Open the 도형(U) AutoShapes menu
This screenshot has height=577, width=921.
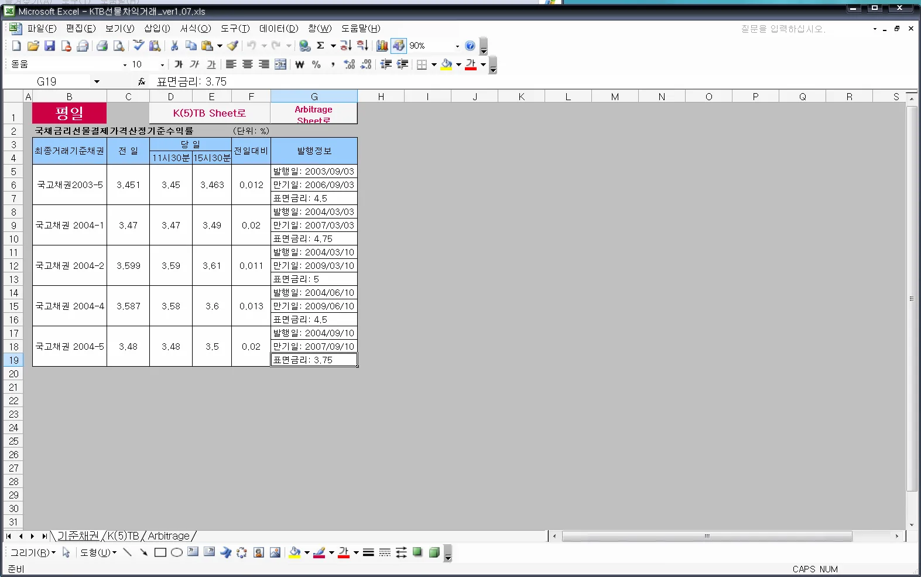(98, 552)
